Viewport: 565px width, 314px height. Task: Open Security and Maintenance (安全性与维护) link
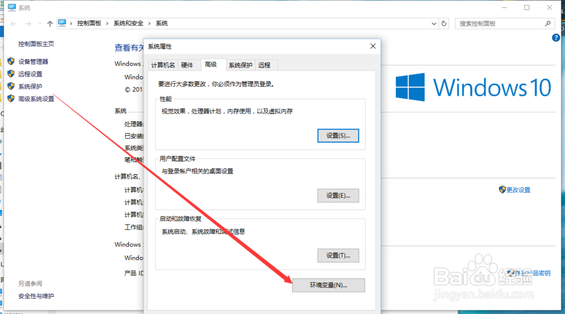(x=36, y=296)
